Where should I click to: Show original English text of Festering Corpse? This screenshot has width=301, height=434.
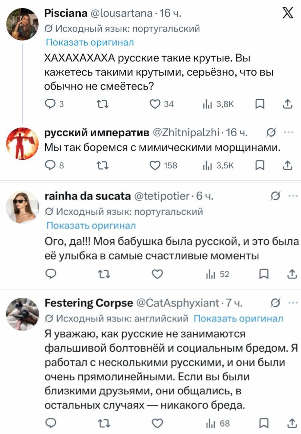point(238,318)
